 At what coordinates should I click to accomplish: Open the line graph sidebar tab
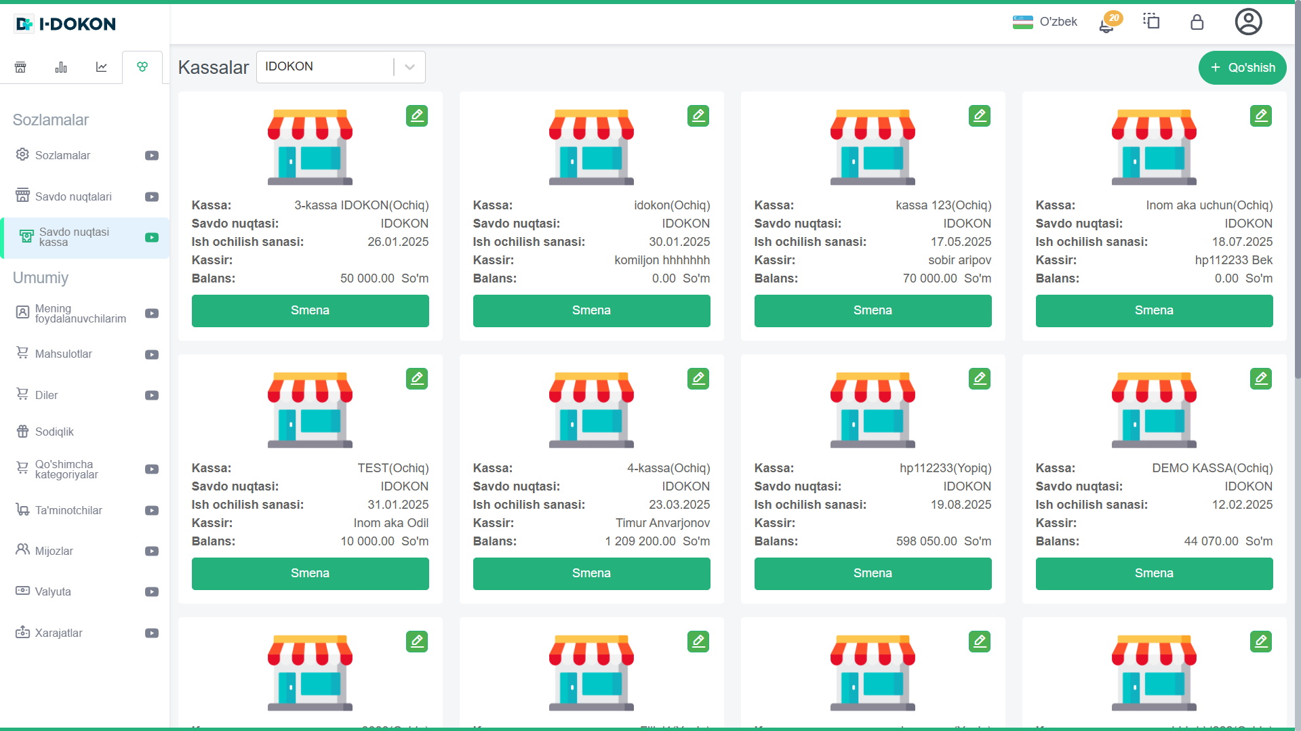pos(102,67)
